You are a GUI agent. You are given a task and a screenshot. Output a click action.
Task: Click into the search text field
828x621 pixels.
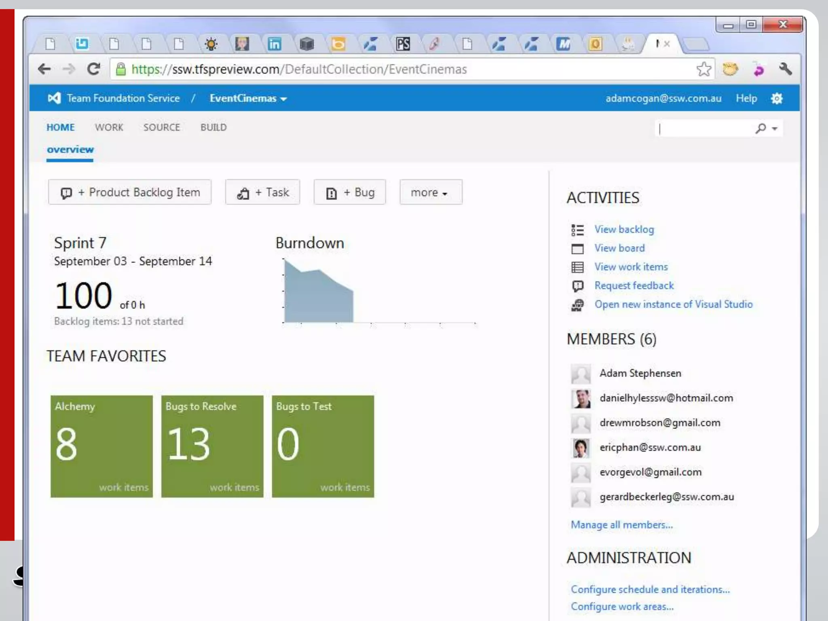pyautogui.click(x=703, y=129)
